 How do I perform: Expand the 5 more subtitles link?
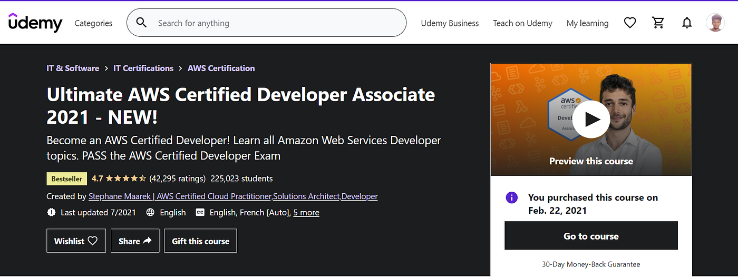click(x=306, y=212)
